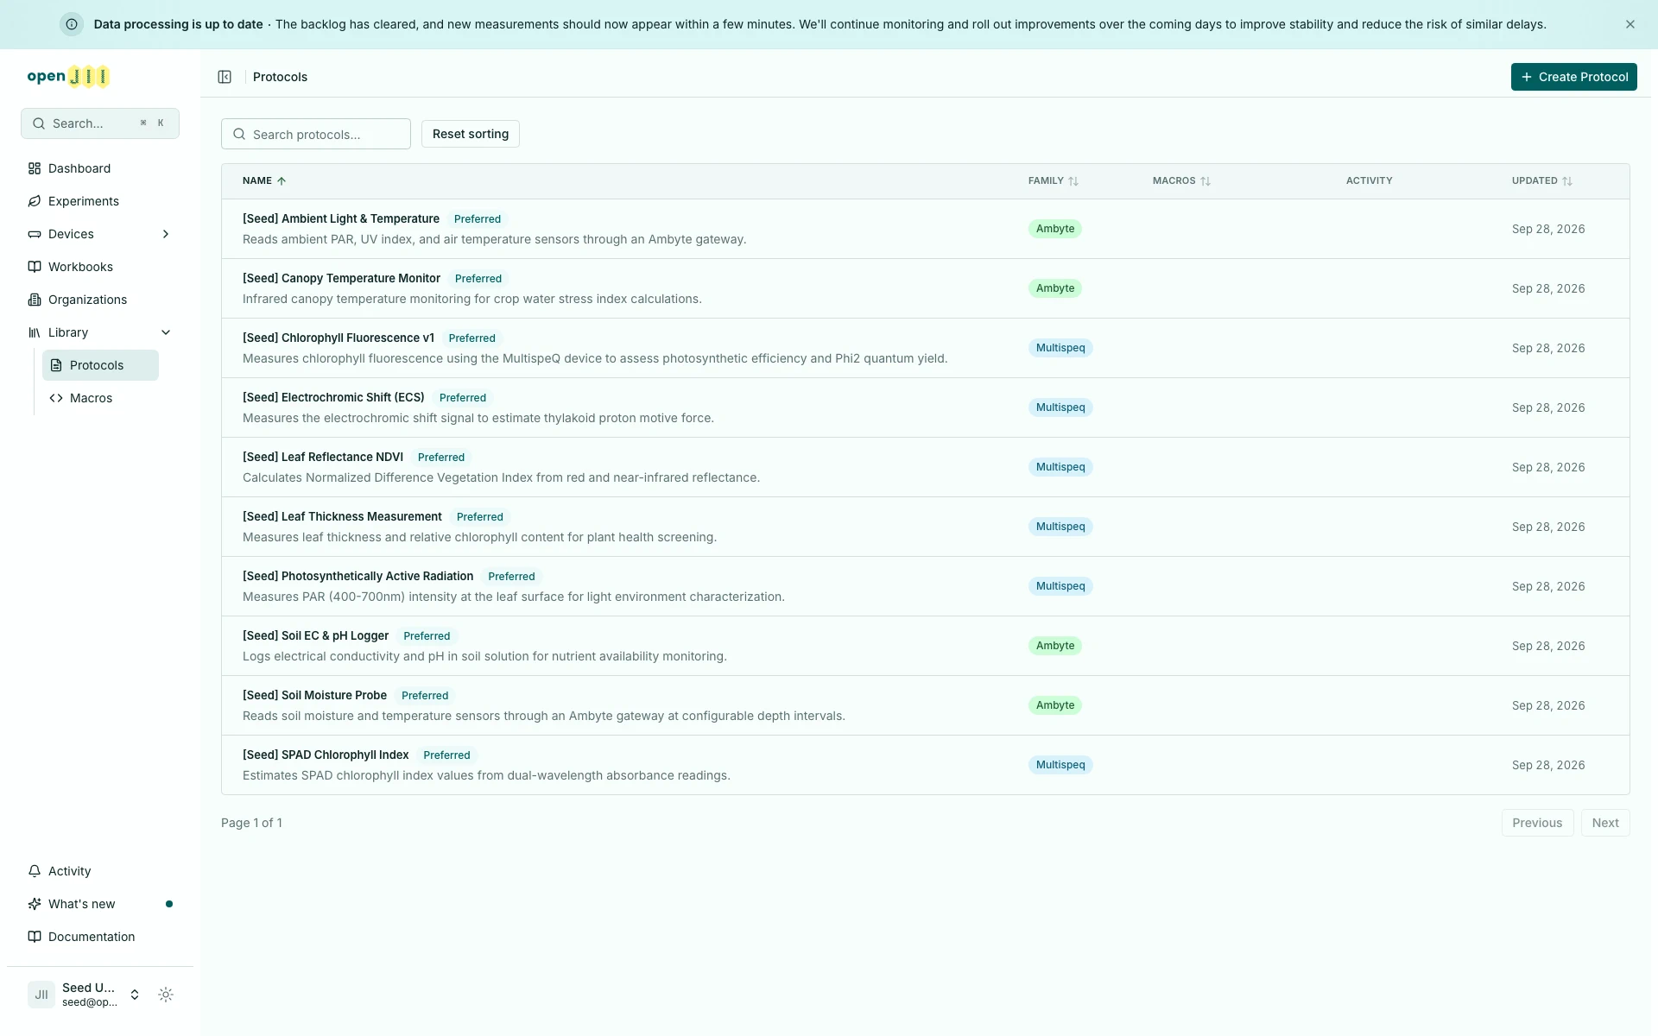1658x1036 pixels.
Task: Focus the Search protocols field
Action: (316, 134)
